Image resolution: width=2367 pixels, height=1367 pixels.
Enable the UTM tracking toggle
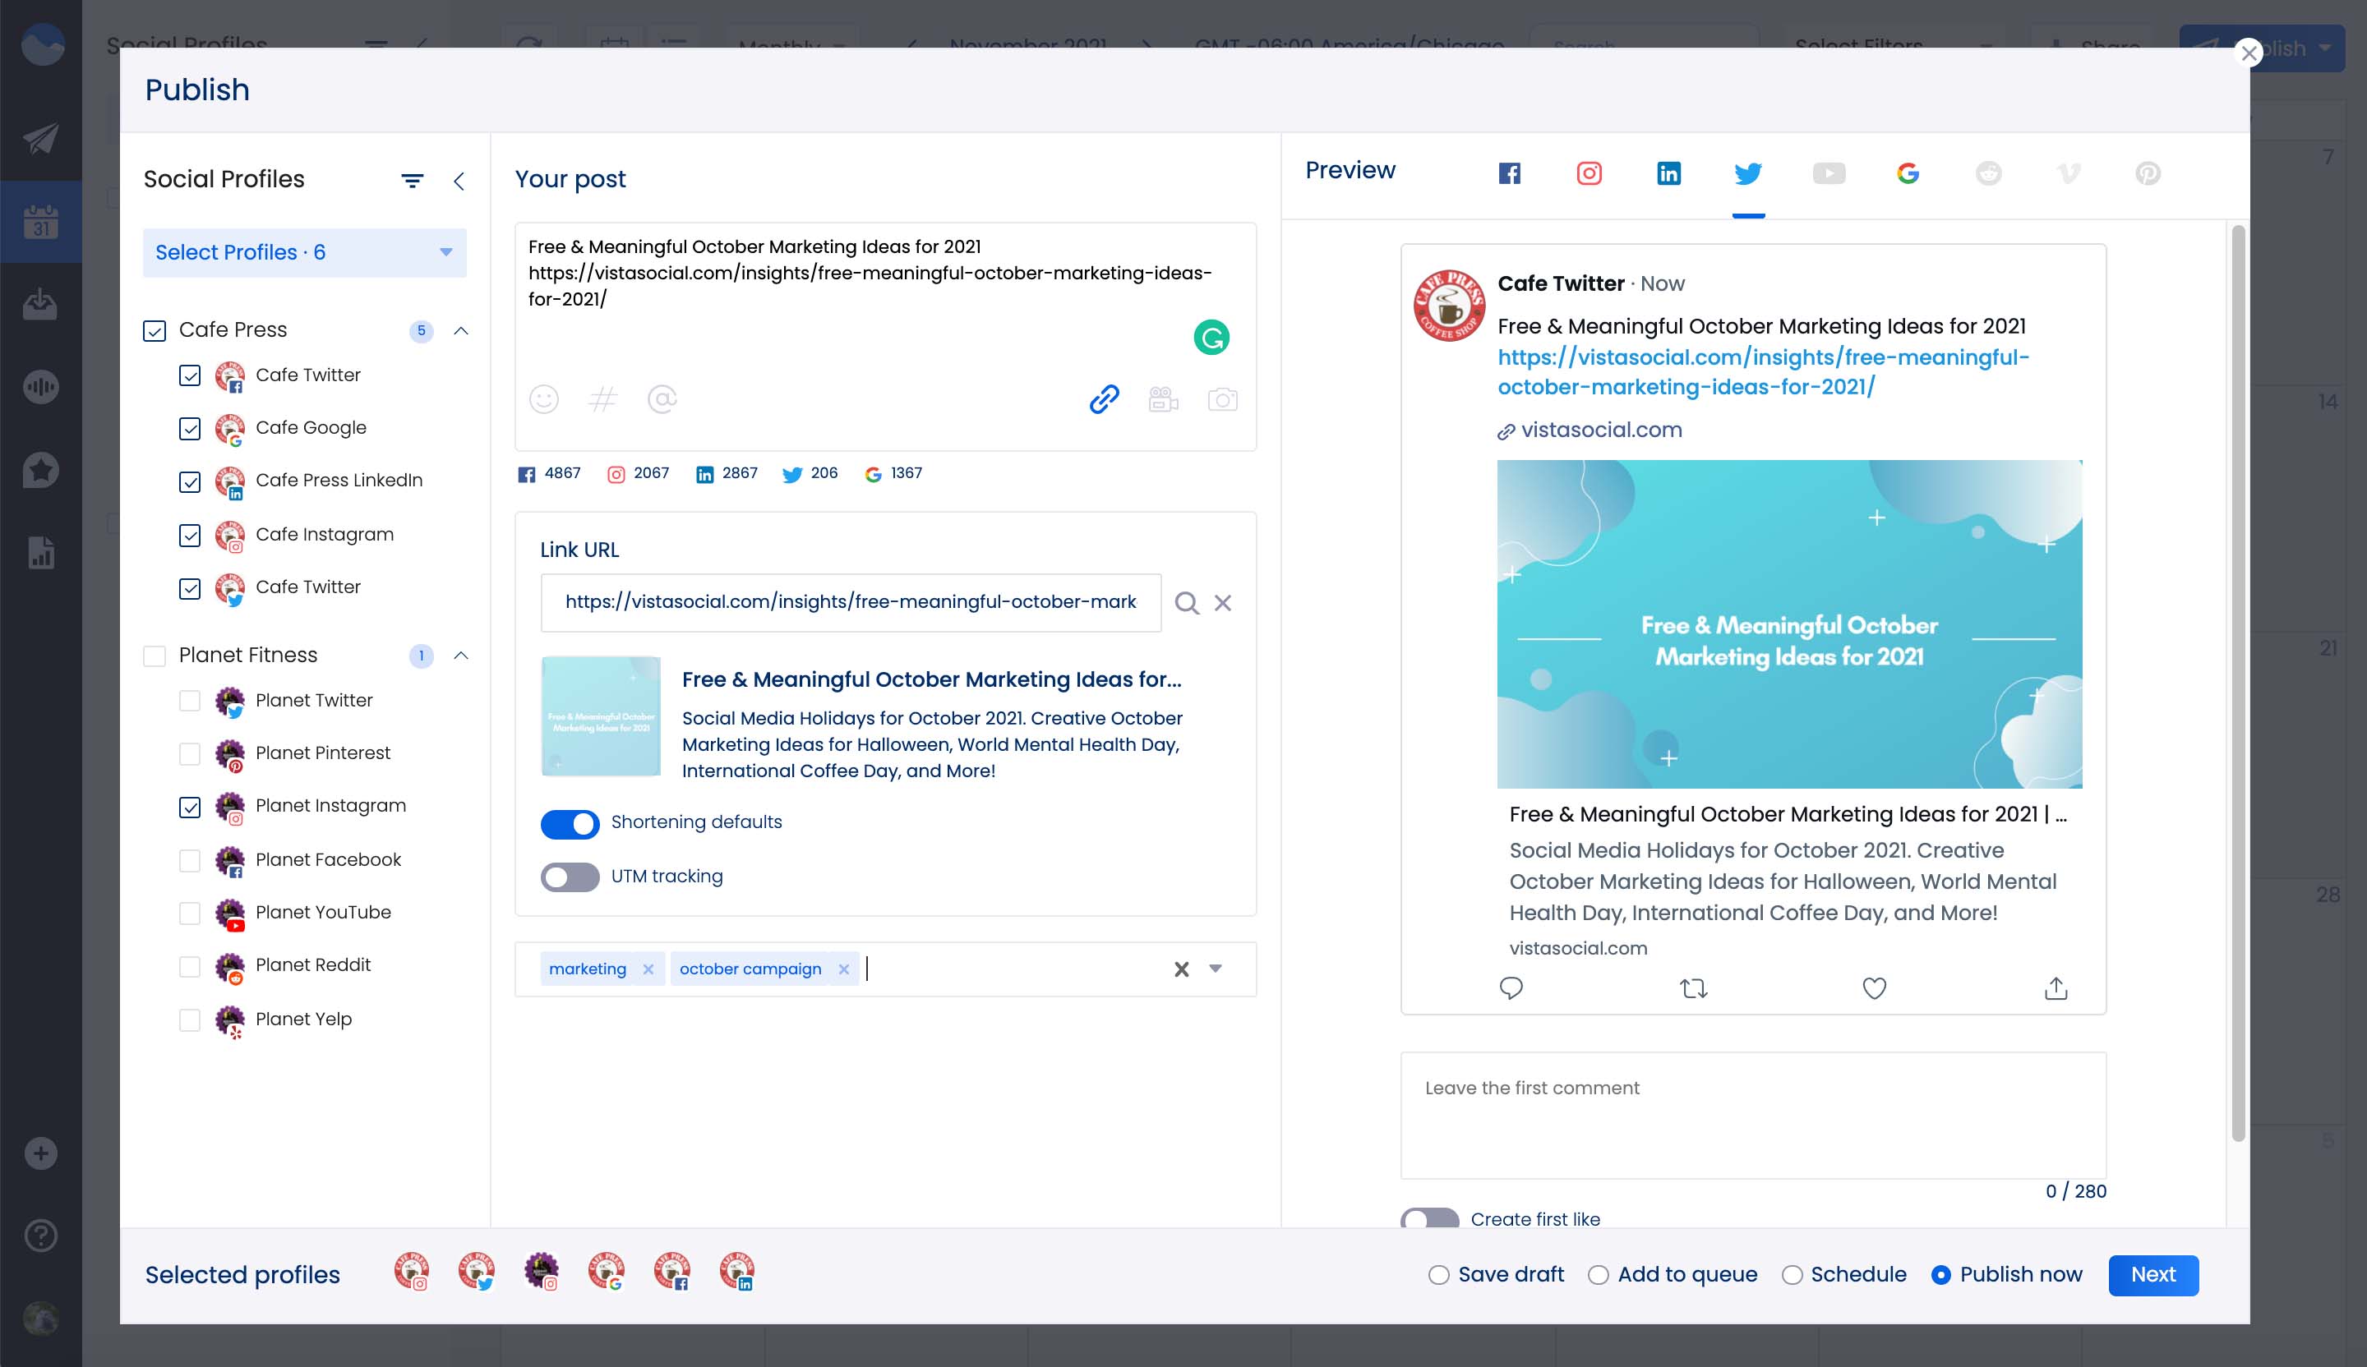[570, 877]
